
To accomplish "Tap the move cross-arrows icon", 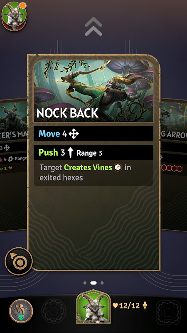I will [74, 134].
